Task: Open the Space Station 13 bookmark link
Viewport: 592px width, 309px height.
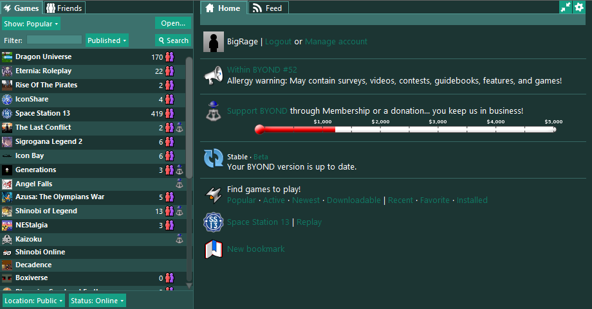Action: pyautogui.click(x=258, y=222)
